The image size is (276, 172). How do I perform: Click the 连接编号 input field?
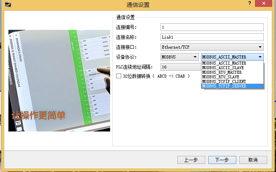coord(212,27)
